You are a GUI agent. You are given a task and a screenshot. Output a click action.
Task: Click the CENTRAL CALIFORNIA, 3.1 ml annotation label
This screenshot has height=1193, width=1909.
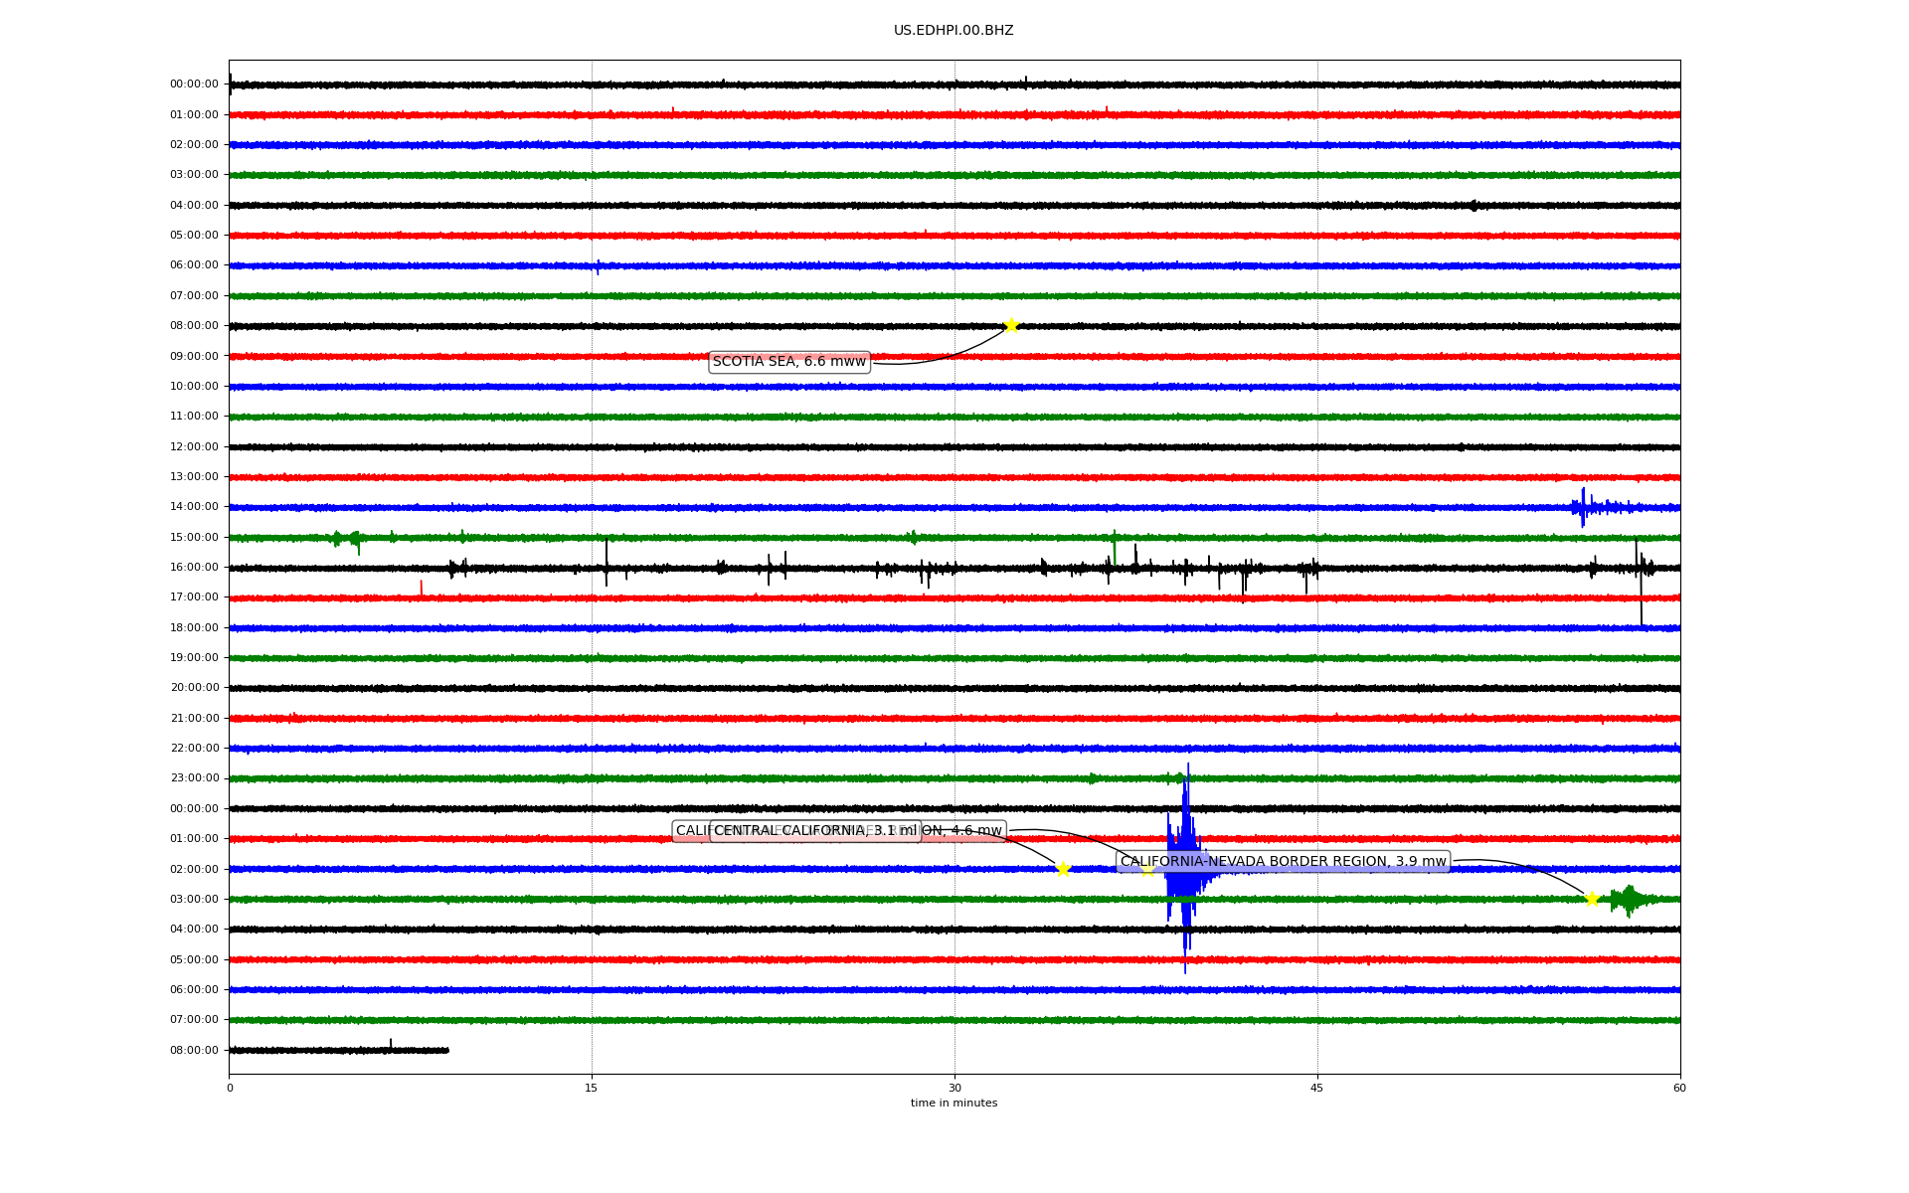coord(815,831)
